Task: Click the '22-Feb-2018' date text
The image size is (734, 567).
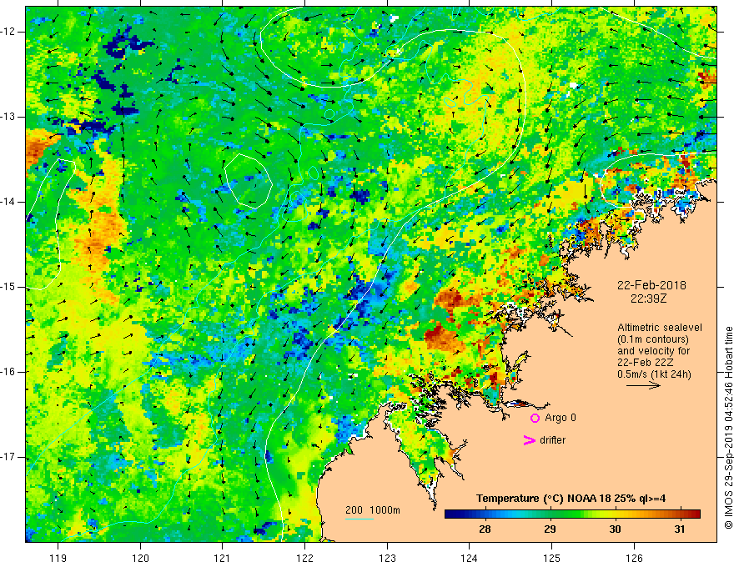Action: tap(651, 285)
